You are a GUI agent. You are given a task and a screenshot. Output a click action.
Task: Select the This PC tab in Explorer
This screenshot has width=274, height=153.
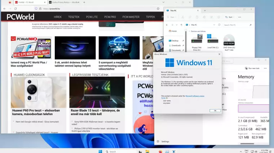click(182, 11)
